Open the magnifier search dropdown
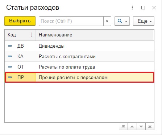The image size is (162, 135). point(122,21)
